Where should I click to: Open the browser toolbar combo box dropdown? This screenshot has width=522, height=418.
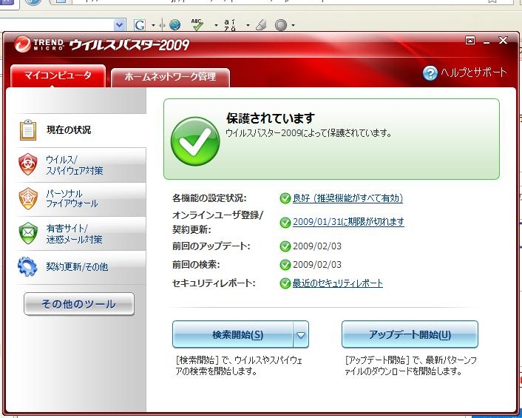[x=120, y=24]
